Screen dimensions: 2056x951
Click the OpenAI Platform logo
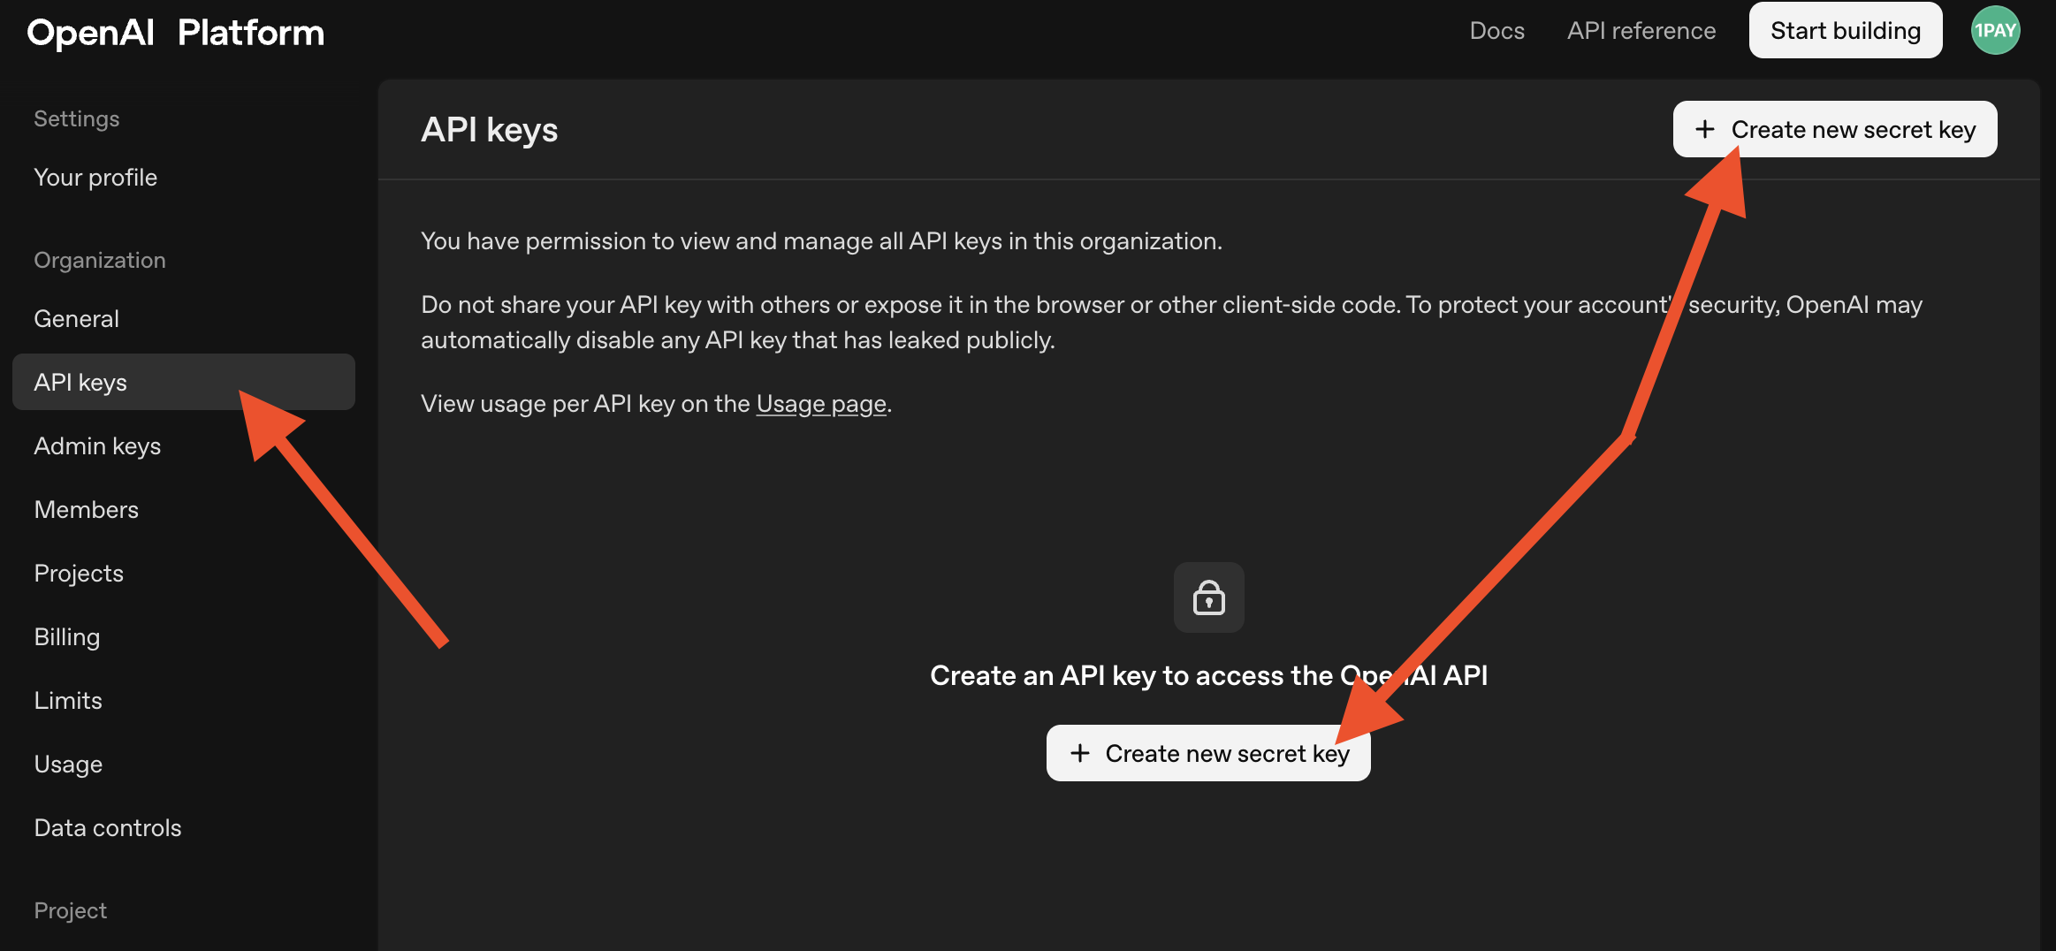[176, 33]
